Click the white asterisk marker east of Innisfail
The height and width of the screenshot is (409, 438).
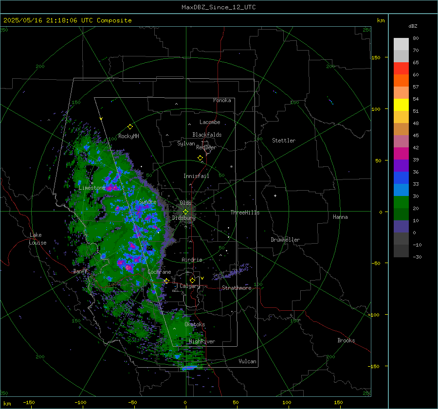(231, 167)
